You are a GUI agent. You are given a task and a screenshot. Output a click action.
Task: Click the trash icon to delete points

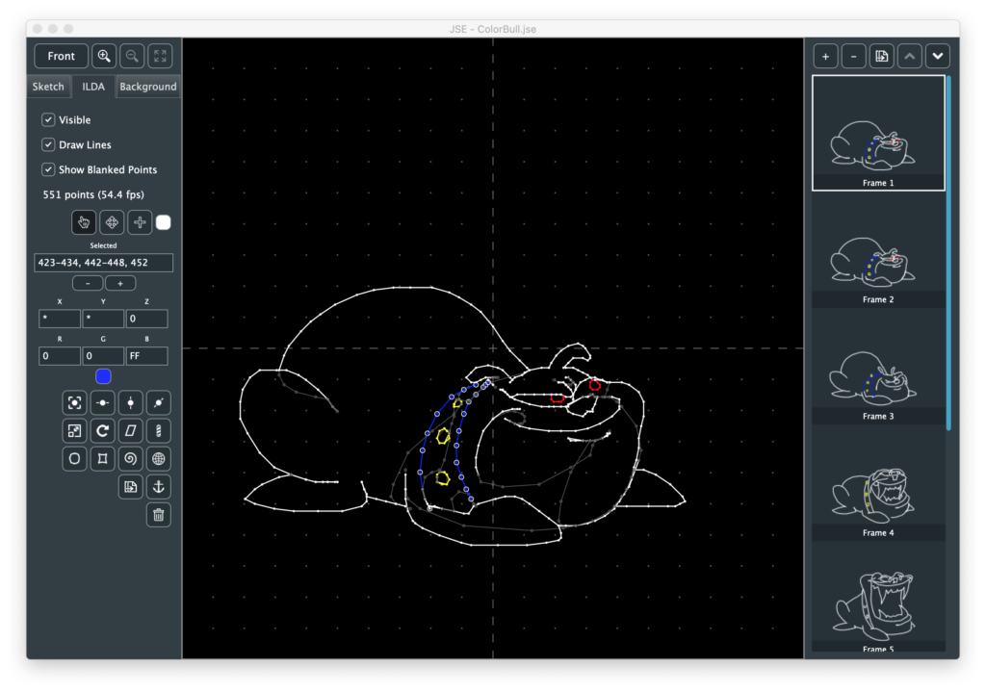[x=159, y=515]
